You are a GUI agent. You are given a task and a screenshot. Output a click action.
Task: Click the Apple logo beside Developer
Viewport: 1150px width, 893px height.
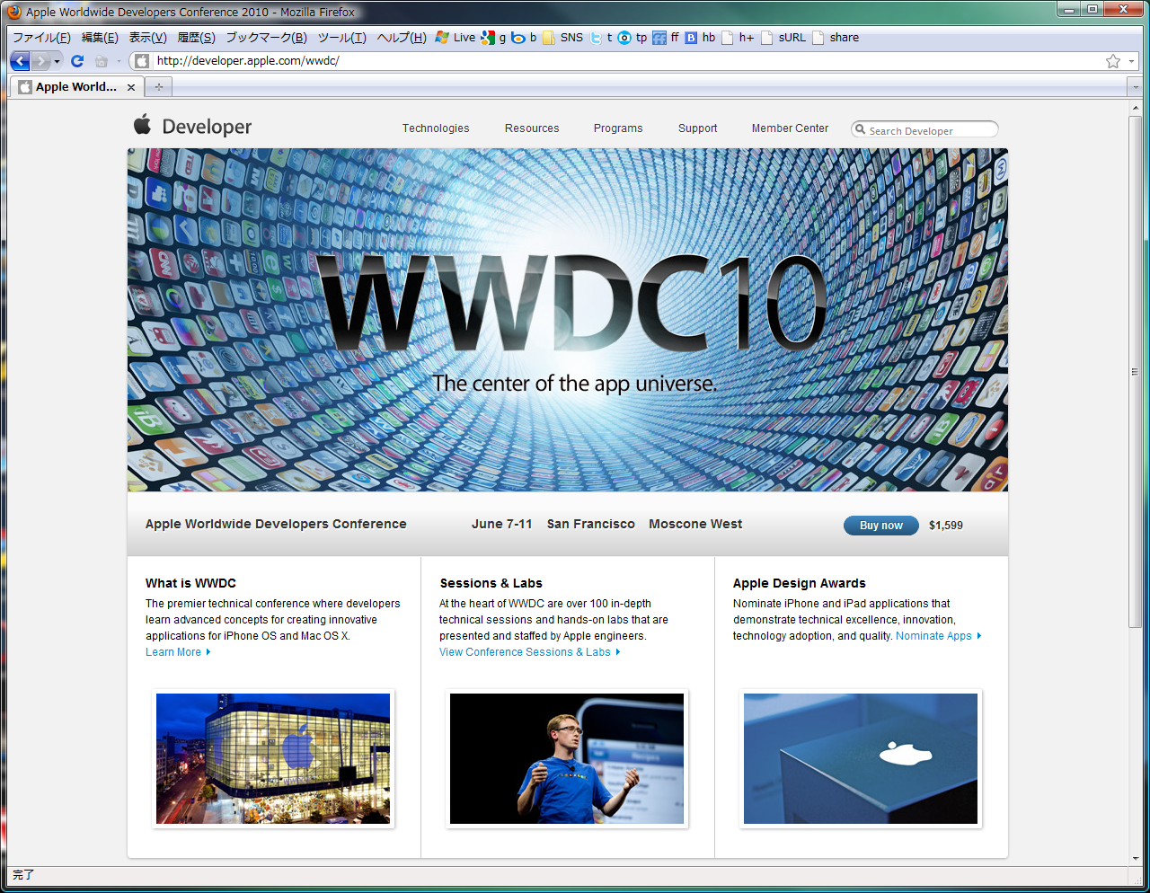tap(142, 125)
